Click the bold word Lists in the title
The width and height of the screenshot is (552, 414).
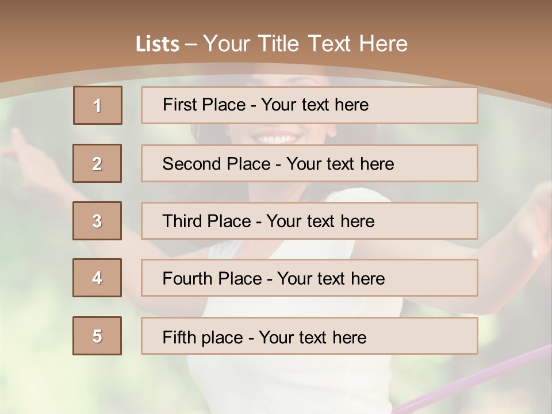(158, 44)
